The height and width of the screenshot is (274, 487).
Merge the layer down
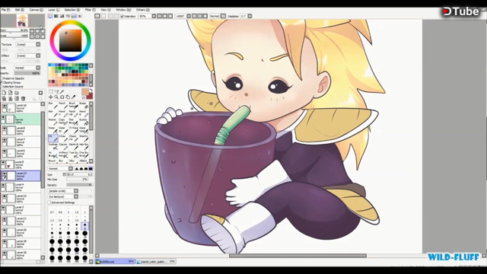10,99
